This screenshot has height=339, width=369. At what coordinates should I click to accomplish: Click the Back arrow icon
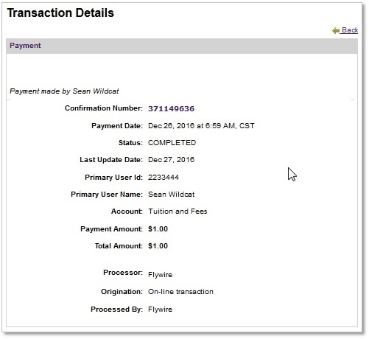coord(336,30)
